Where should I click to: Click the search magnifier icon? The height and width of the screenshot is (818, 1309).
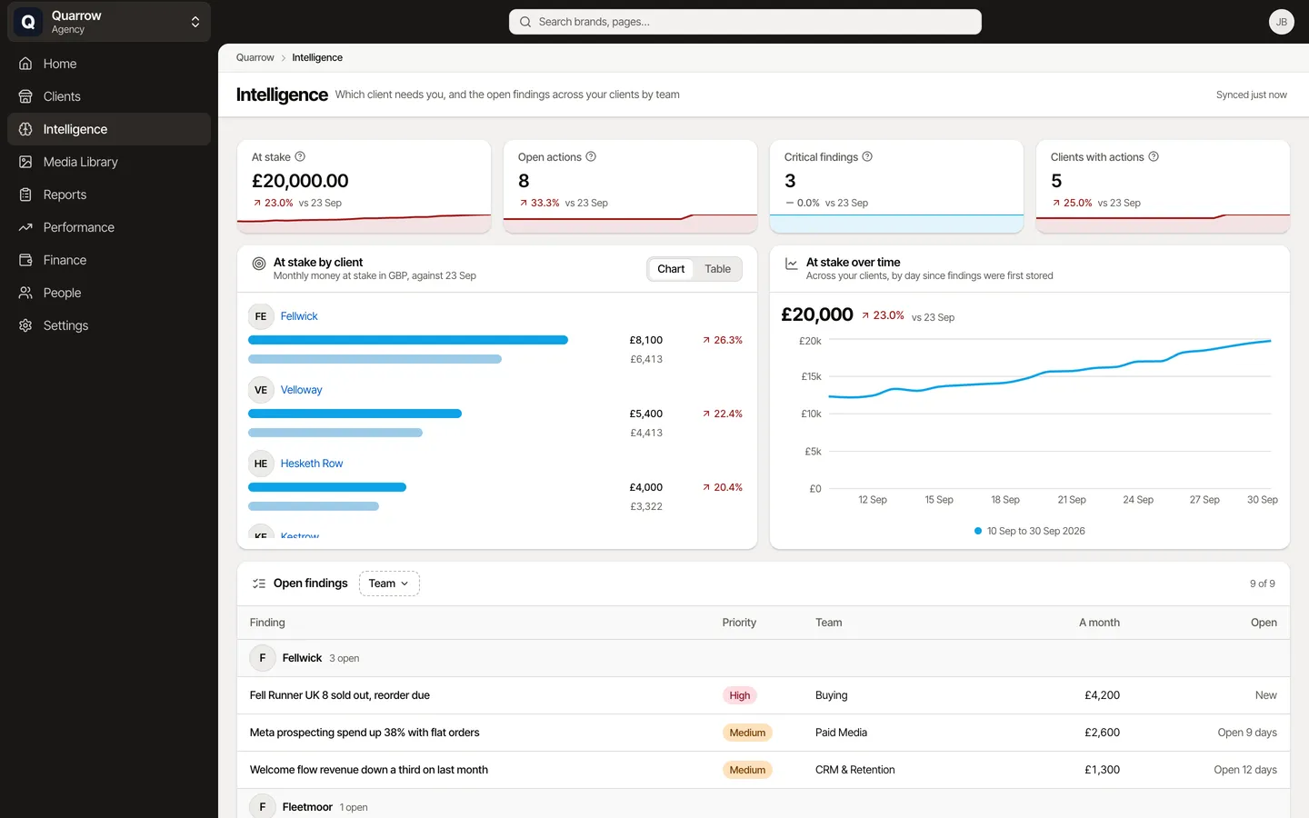point(525,22)
